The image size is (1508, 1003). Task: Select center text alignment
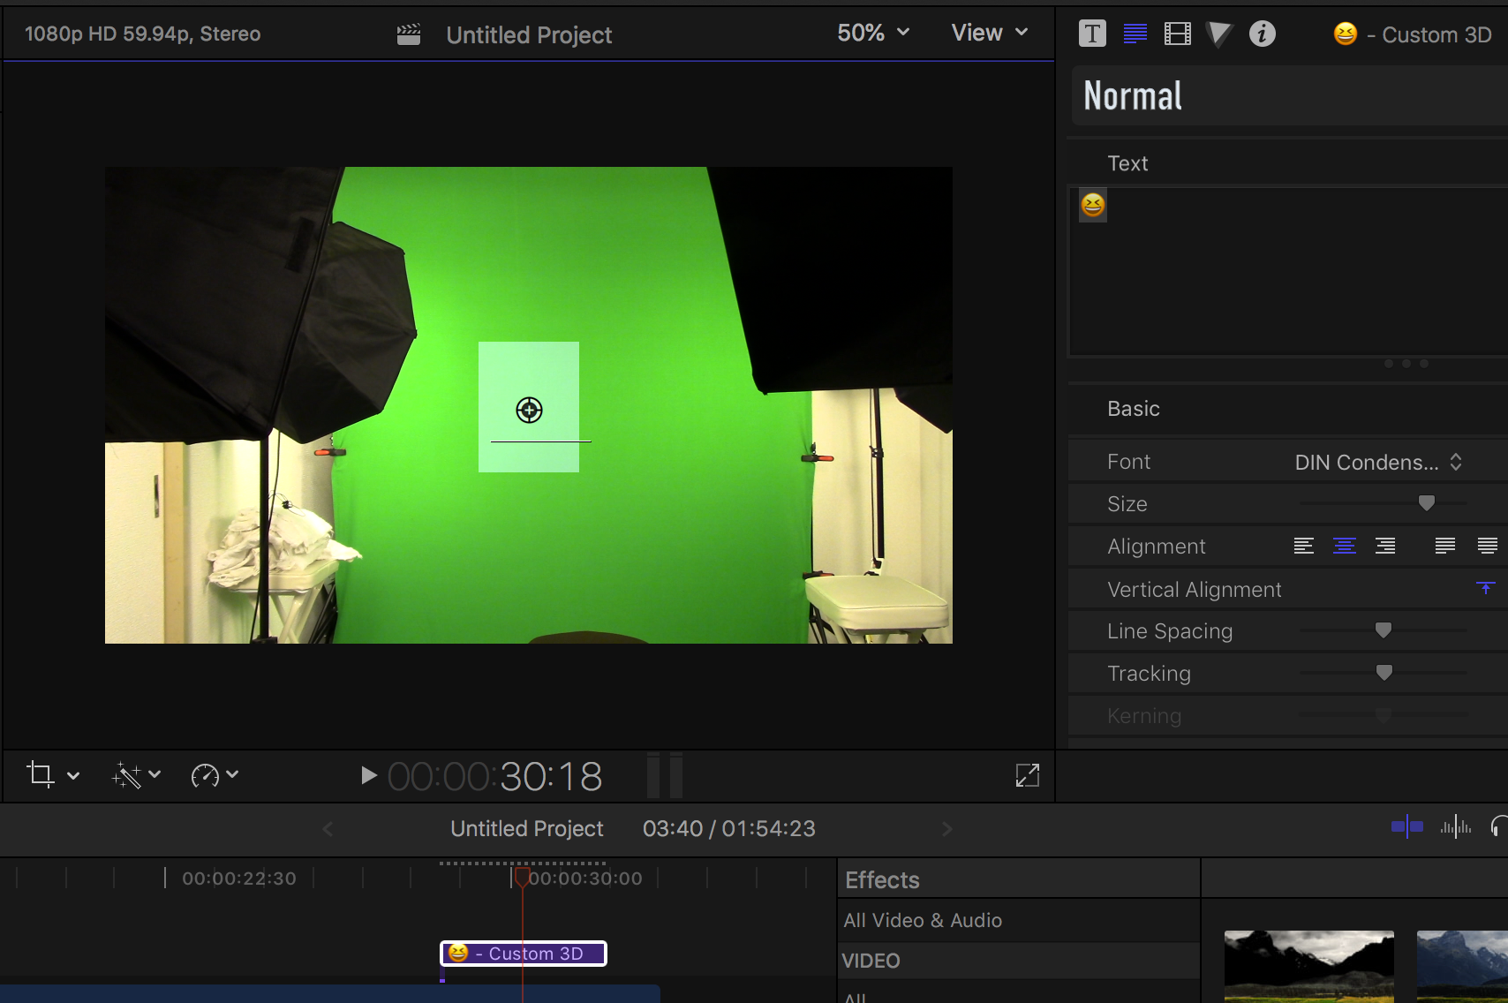point(1344,547)
